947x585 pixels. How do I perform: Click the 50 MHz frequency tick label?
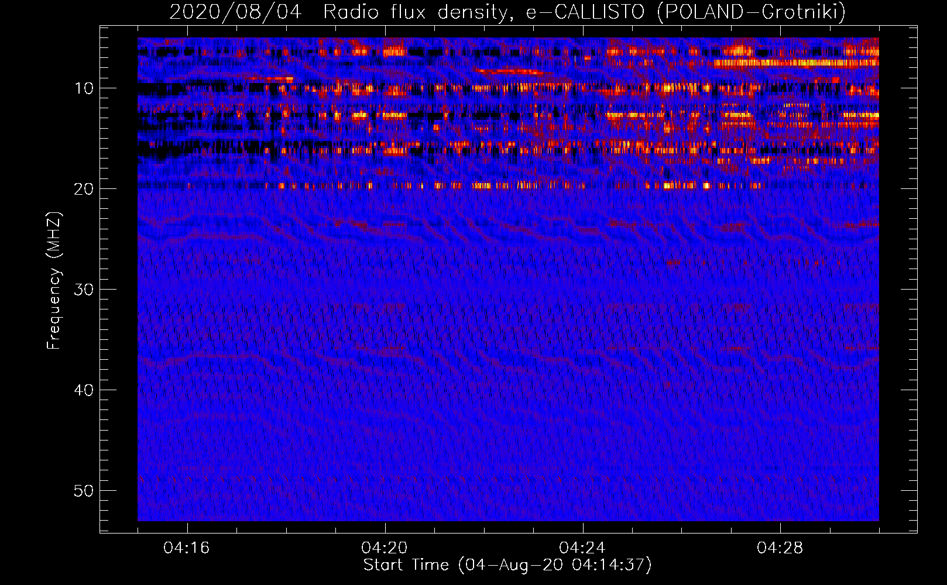(x=84, y=491)
